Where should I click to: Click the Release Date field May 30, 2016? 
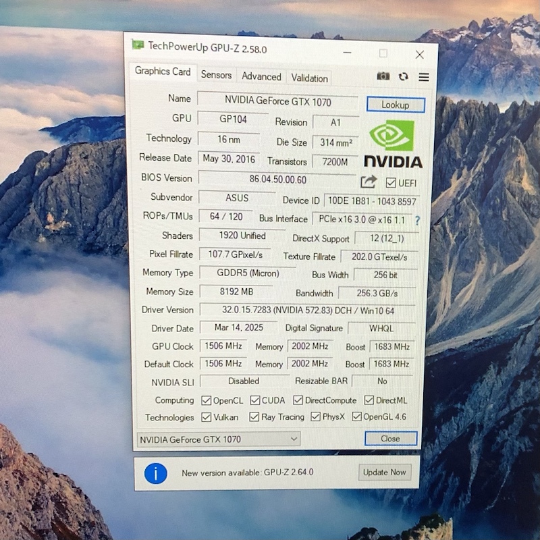coord(229,159)
